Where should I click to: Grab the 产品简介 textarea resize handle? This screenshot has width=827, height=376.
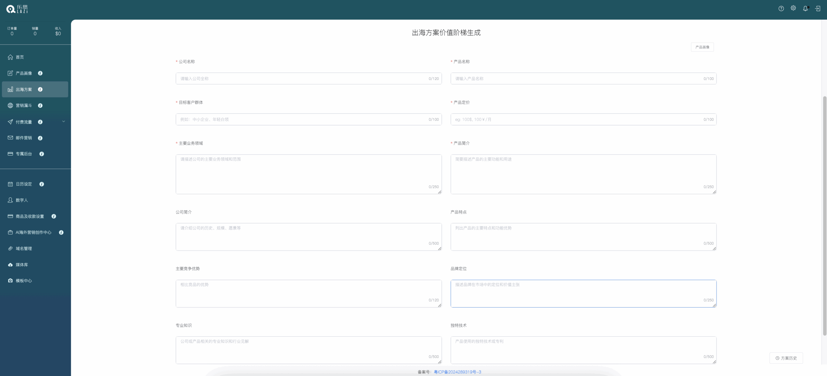714,192
